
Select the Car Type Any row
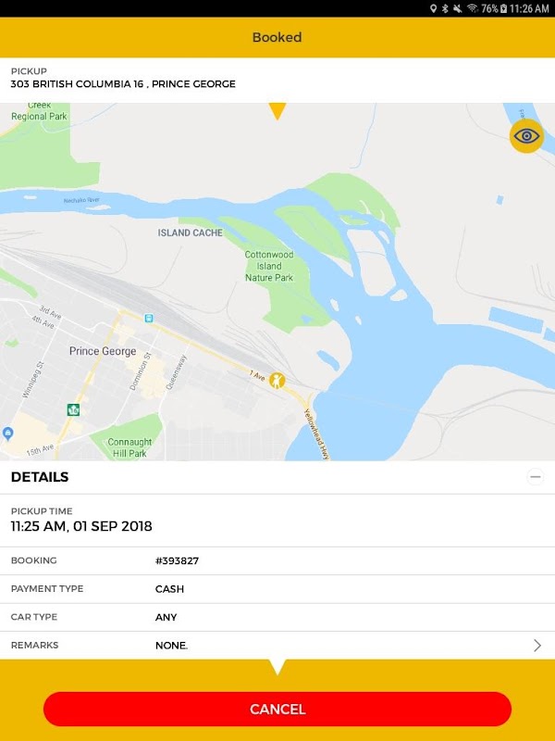point(277,617)
